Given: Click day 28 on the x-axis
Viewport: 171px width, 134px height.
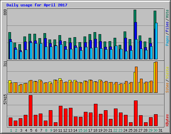Looking at the screenshot, I should coord(145,130).
